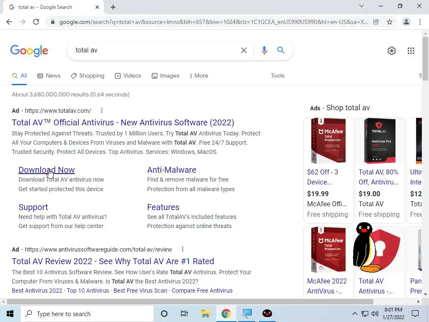Click the https://www.totalav.com/ ad URL text
This screenshot has width=429, height=322.
[x=58, y=111]
